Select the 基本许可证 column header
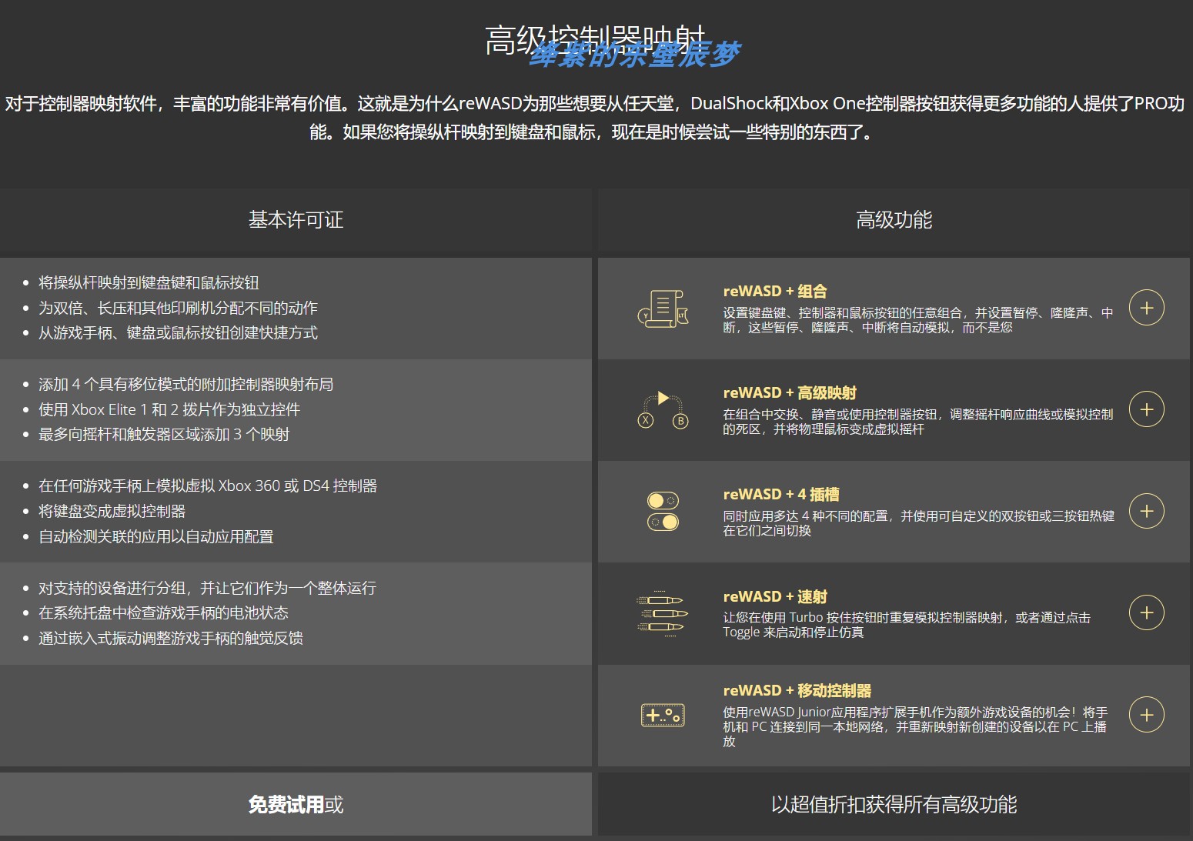 click(x=296, y=220)
